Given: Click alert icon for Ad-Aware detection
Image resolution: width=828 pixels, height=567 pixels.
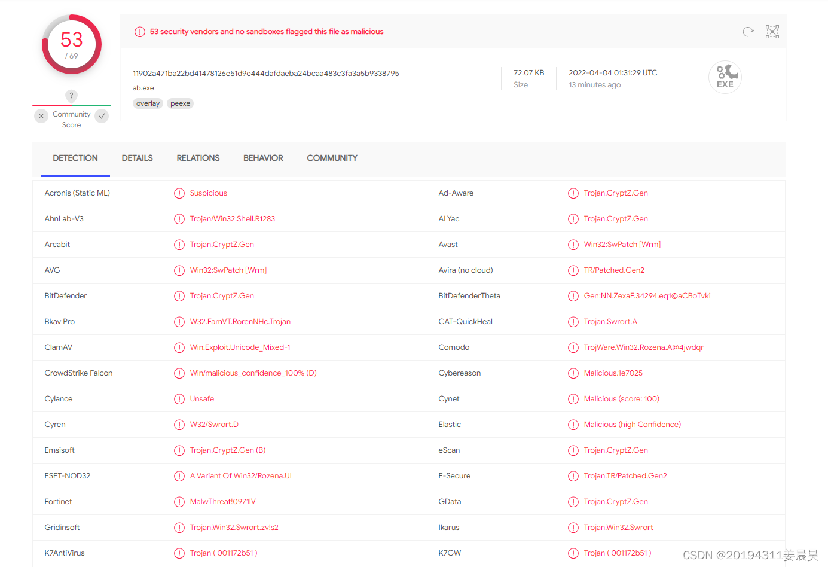Looking at the screenshot, I should pos(573,193).
